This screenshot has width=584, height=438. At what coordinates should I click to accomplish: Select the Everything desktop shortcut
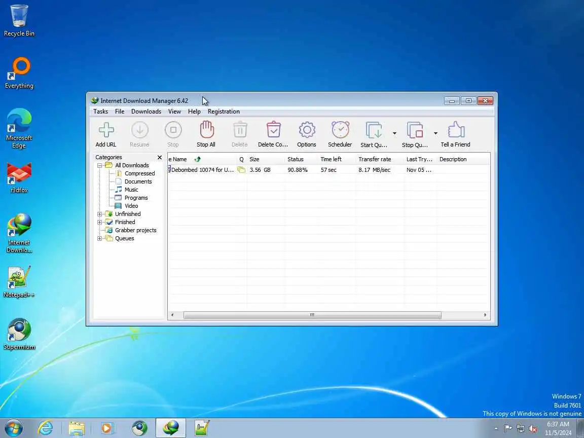pos(19,73)
